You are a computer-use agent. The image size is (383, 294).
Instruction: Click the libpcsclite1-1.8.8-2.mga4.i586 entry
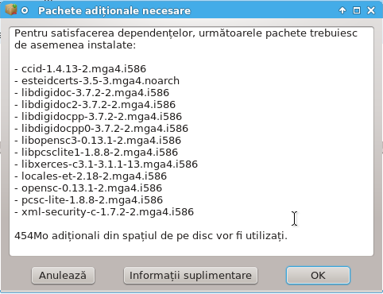pyautogui.click(x=96, y=153)
